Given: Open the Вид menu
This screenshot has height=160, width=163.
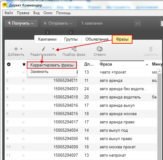Looking at the screenshot, I should pos(36,13).
